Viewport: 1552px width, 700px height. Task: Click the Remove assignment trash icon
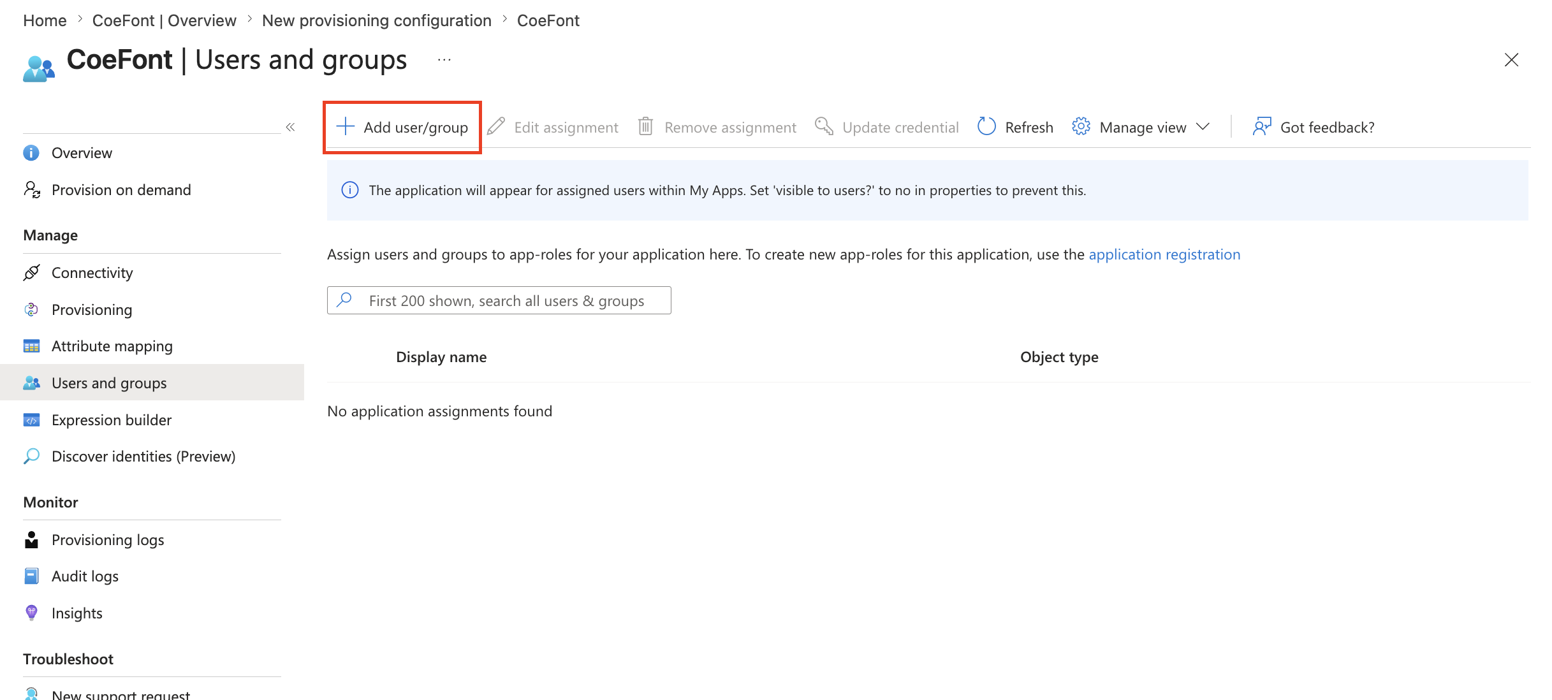pos(645,126)
